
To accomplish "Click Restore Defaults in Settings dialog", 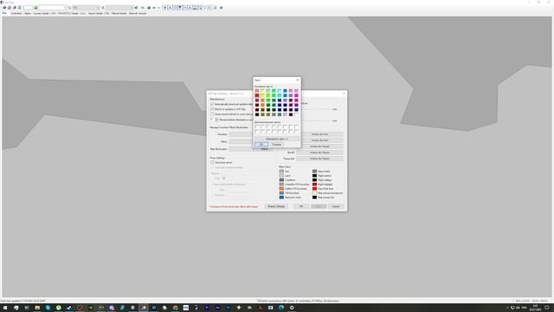I will point(276,206).
